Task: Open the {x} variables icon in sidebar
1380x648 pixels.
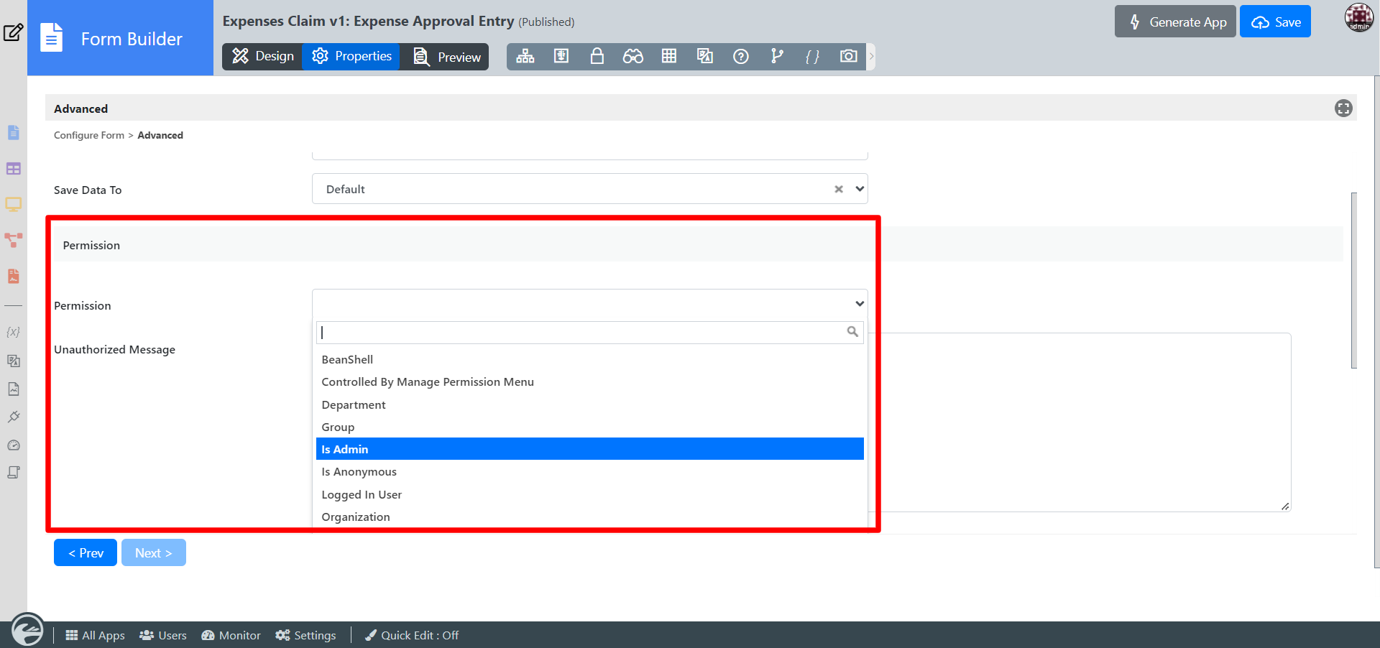Action: 13,332
